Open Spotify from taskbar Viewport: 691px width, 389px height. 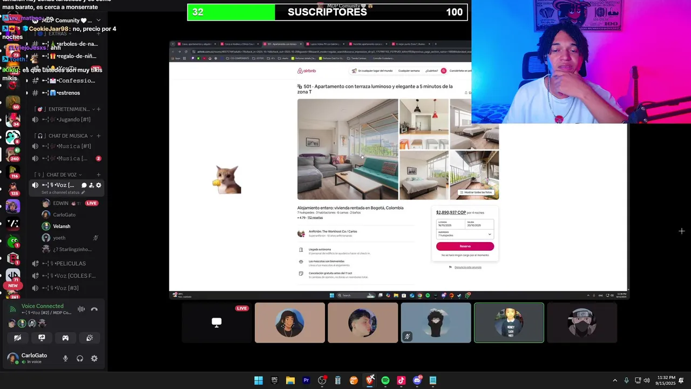click(x=385, y=380)
